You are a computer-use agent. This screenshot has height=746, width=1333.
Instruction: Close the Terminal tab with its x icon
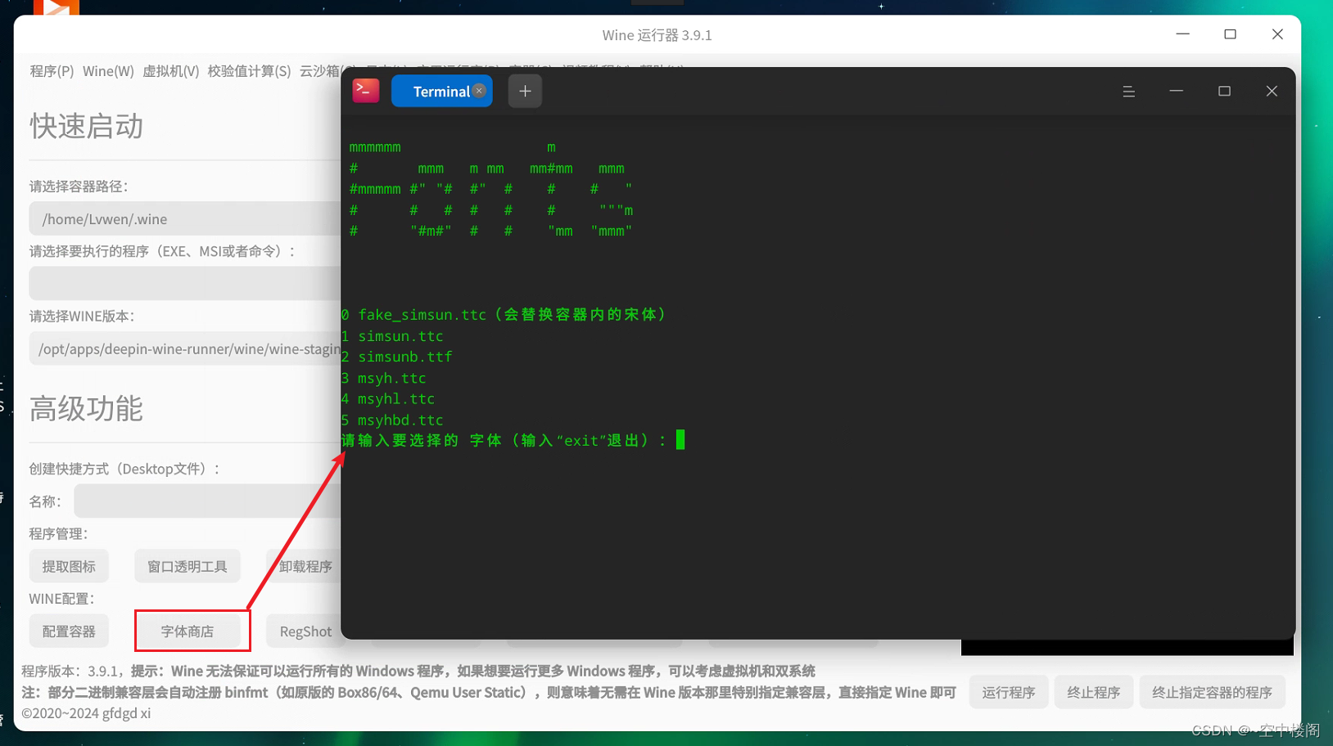pos(479,91)
